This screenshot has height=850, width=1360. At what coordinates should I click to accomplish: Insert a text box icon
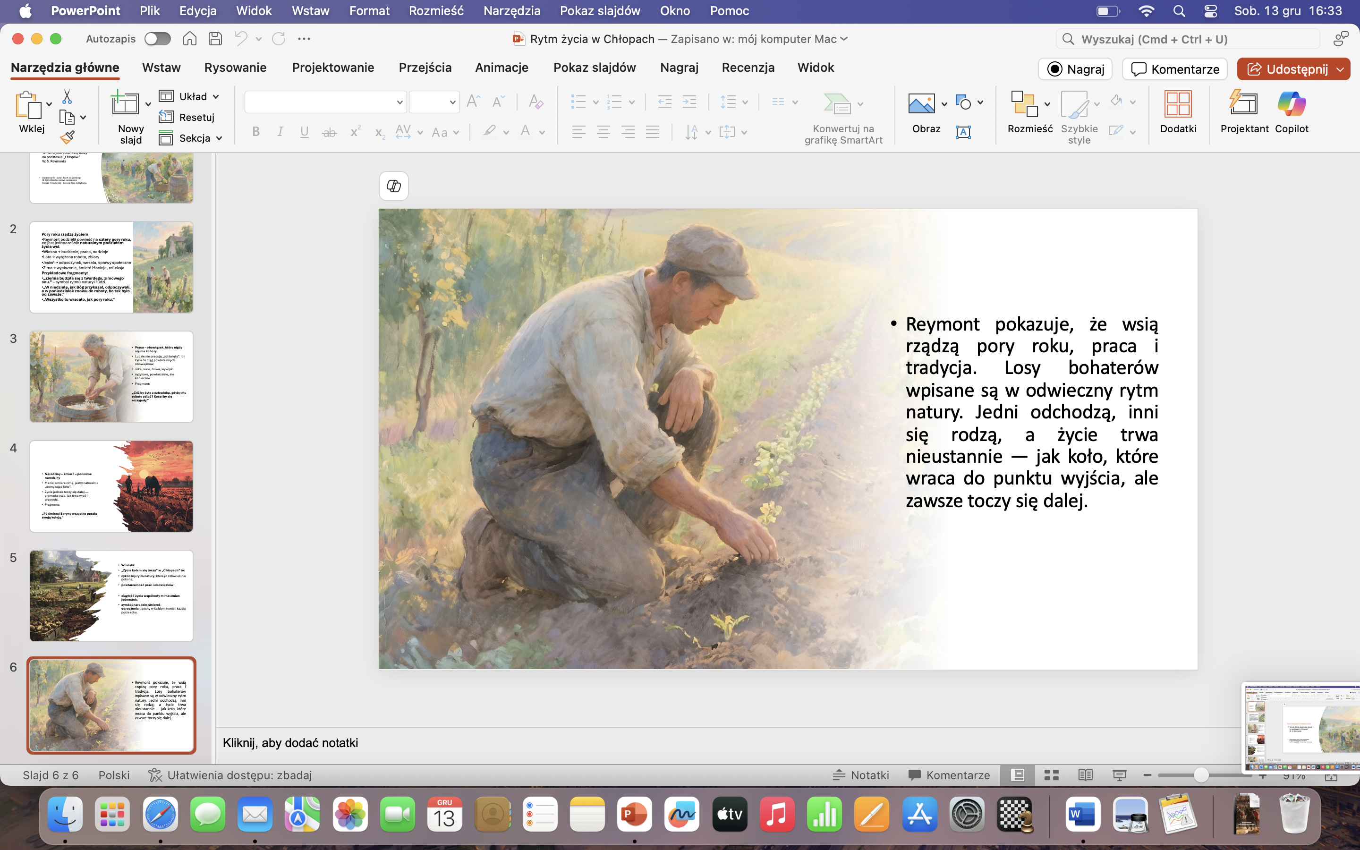[963, 132]
